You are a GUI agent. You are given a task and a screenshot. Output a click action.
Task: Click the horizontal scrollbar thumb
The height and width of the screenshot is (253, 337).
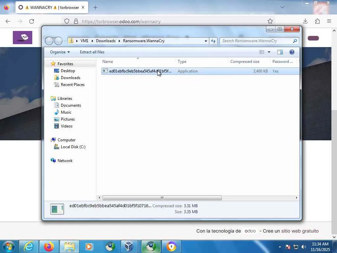(x=162, y=198)
